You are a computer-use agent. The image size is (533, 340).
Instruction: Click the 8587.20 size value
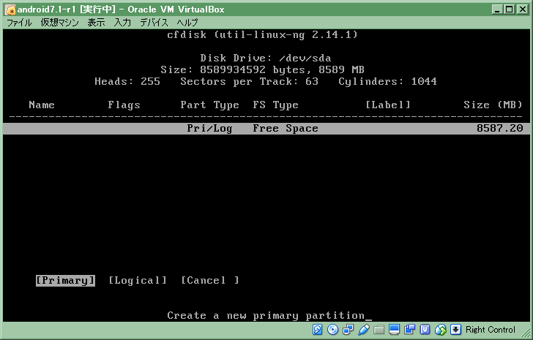[x=499, y=128]
